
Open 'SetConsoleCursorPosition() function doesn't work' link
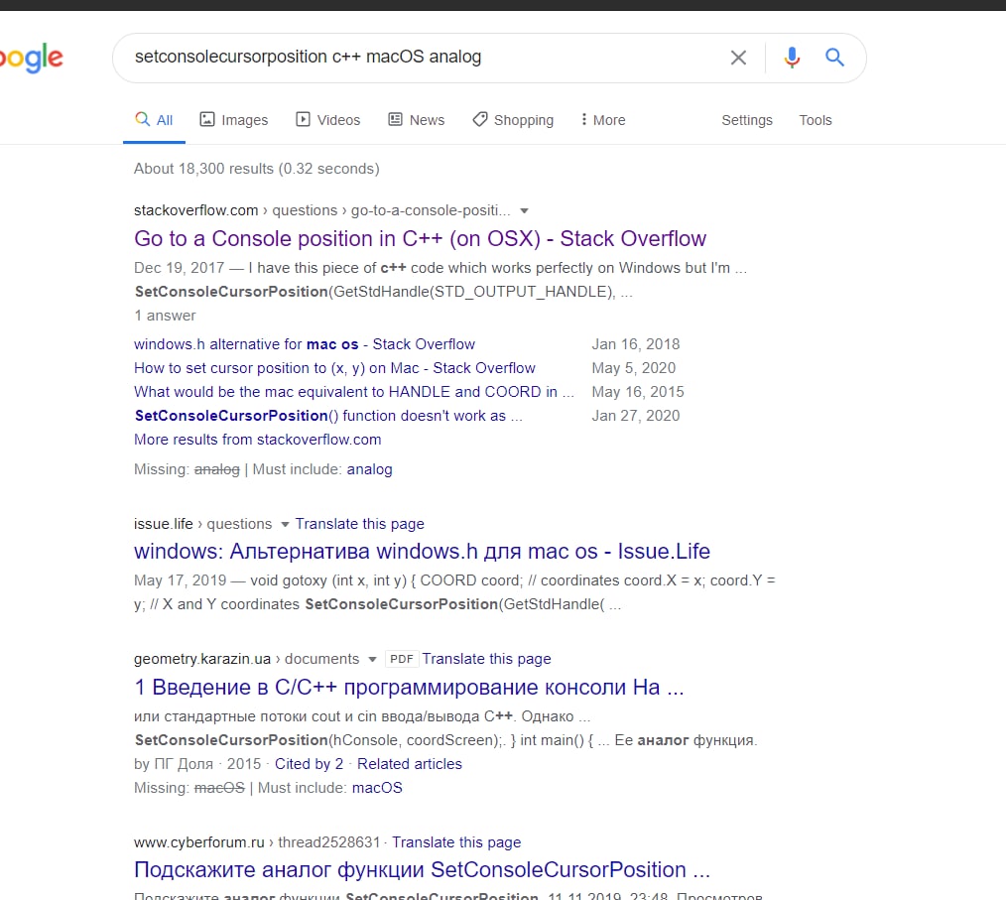pyautogui.click(x=328, y=416)
